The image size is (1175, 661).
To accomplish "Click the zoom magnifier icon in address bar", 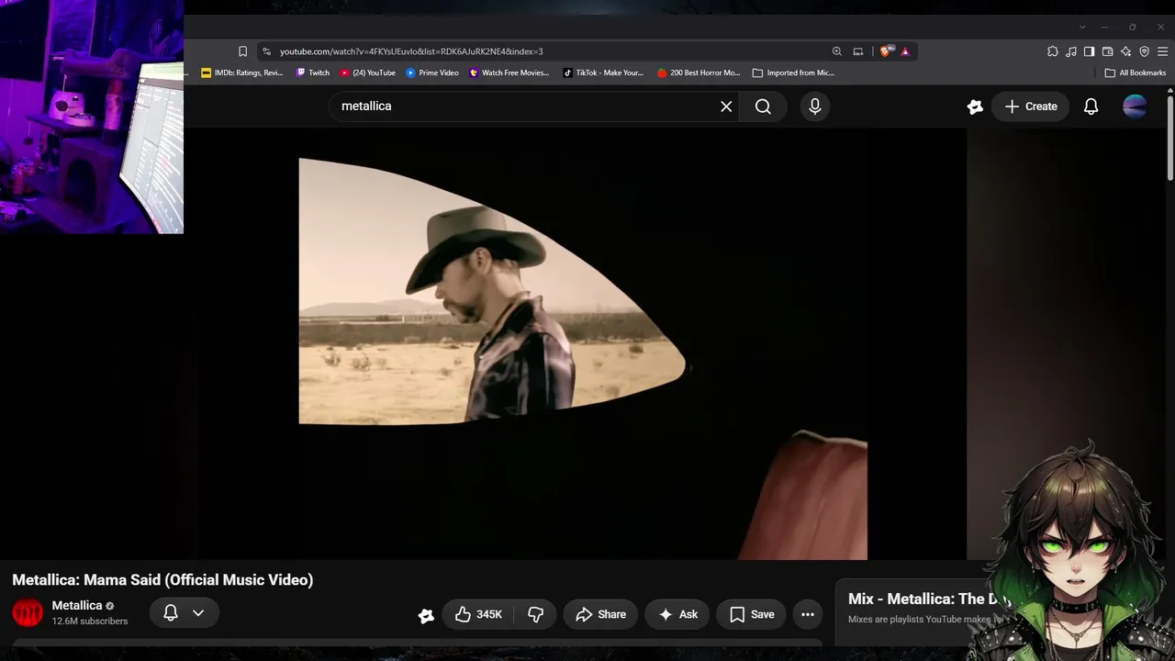I will click(836, 51).
